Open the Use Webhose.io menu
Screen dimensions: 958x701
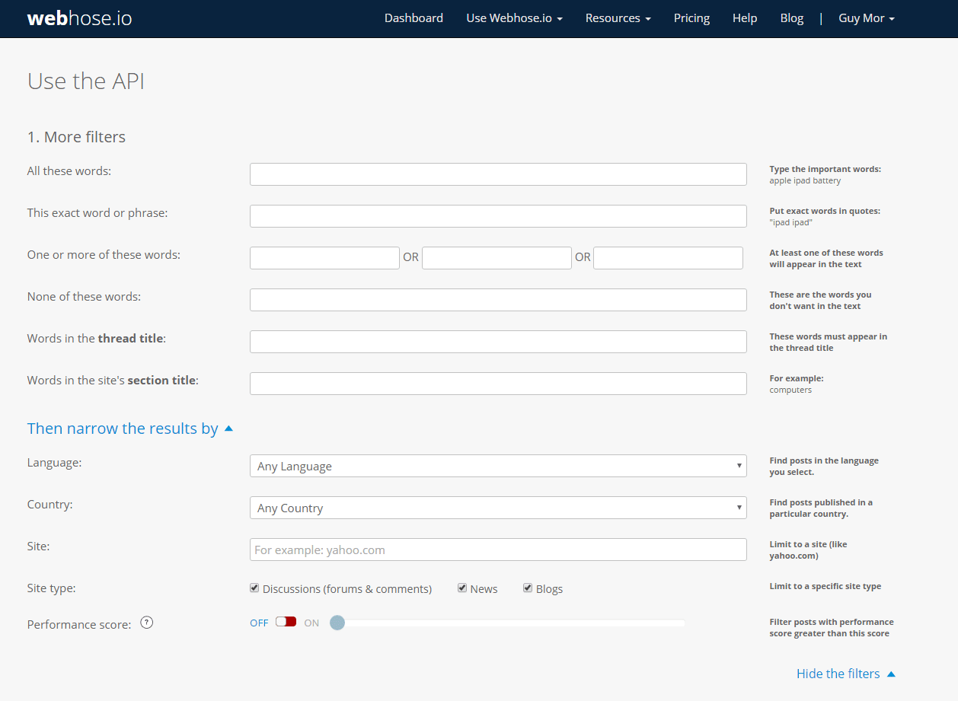pos(514,18)
